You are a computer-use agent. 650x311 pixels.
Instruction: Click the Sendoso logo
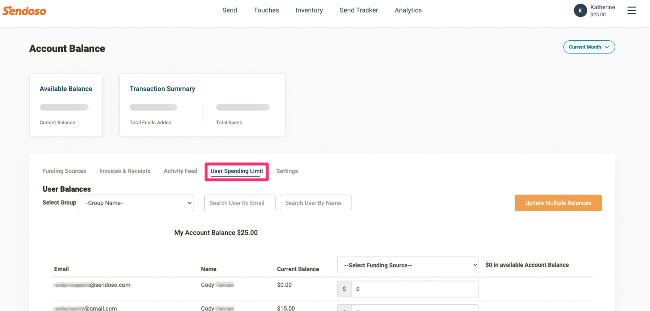click(x=24, y=11)
